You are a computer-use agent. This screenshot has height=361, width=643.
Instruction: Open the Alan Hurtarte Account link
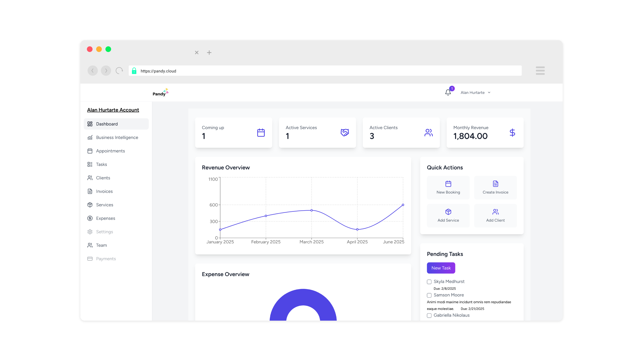[x=113, y=110]
